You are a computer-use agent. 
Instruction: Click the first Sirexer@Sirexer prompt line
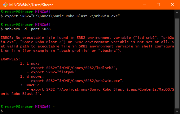(x=28, y=12)
